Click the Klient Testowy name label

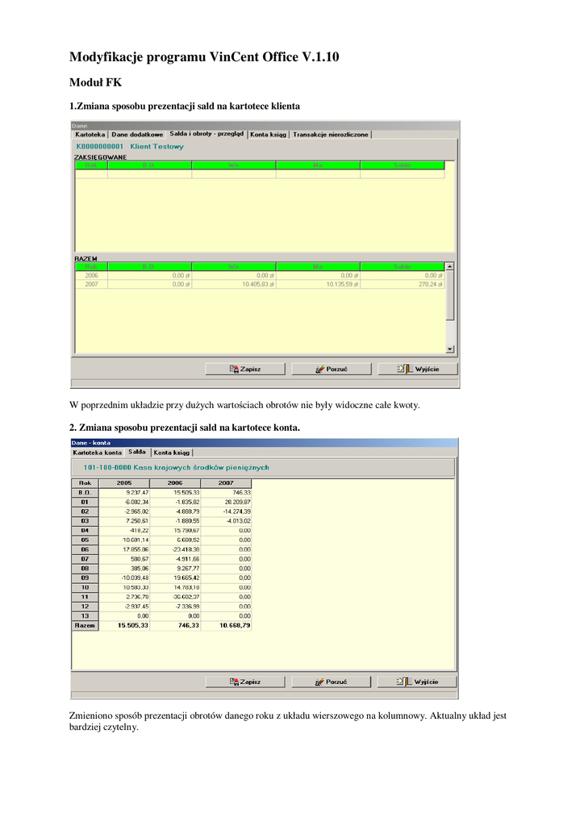click(x=157, y=147)
